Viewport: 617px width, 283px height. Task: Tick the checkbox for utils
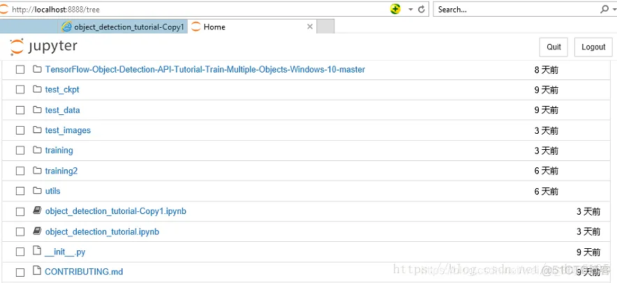pos(20,191)
